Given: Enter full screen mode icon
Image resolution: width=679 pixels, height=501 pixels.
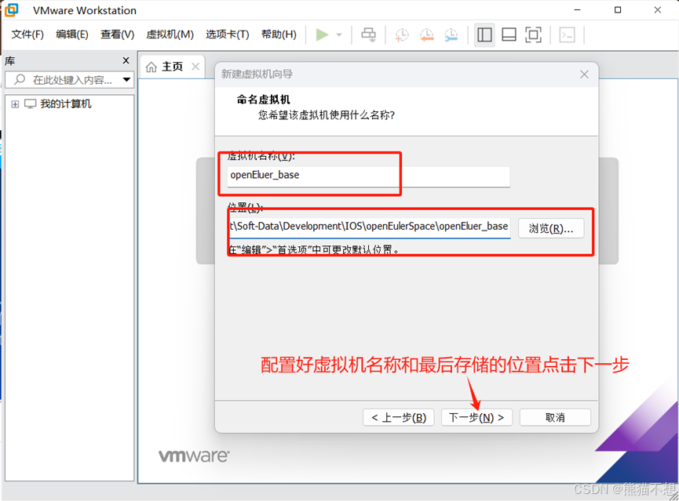Looking at the screenshot, I should pos(533,34).
